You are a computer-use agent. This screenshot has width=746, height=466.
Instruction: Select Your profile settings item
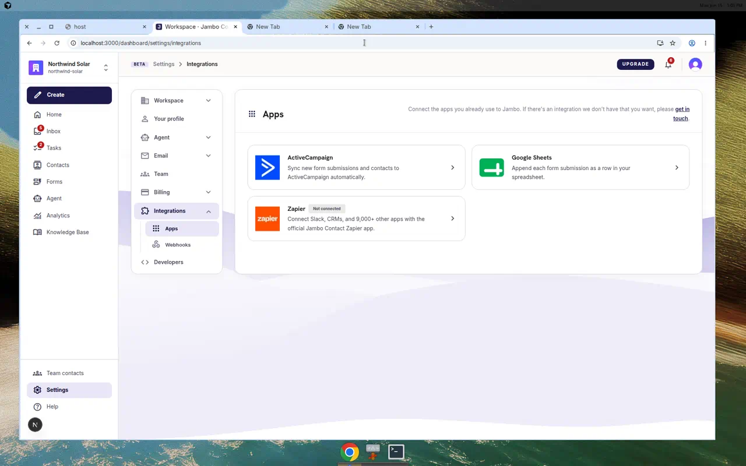177,119
